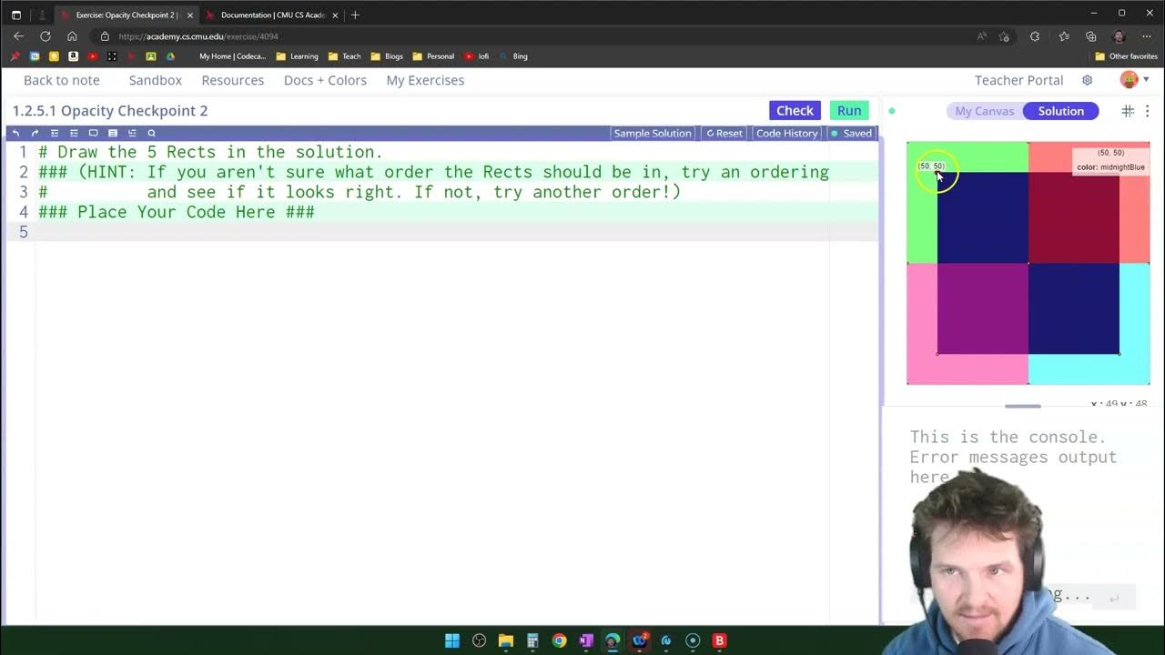This screenshot has height=655, width=1165.
Task: Open the Edge settings and more menu
Action: click(1146, 36)
